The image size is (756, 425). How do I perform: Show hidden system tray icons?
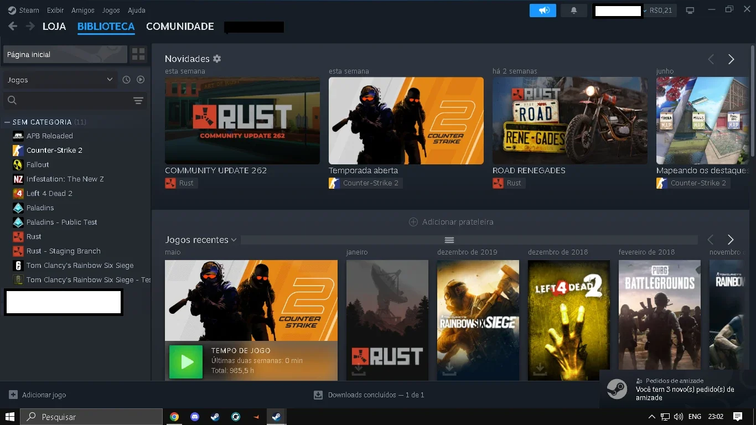[x=651, y=417]
